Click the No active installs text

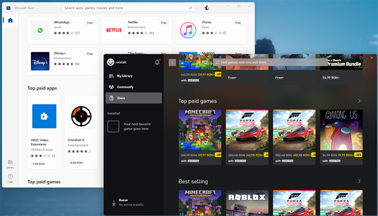pos(131,205)
